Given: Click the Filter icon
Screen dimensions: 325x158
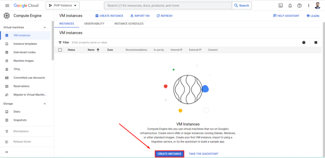Looking at the screenshot, I should [x=60, y=42].
